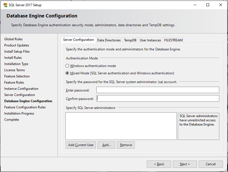The height and width of the screenshot is (172, 228).
Task: Open the Server Configuration tab
Action: (x=79, y=40)
